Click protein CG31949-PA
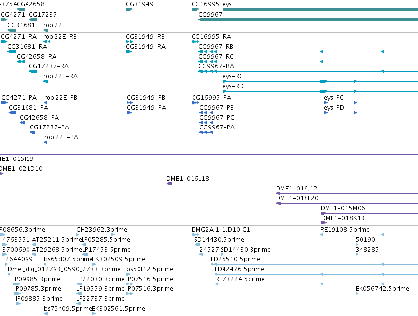The height and width of the screenshot is (316, 418). pos(146,108)
